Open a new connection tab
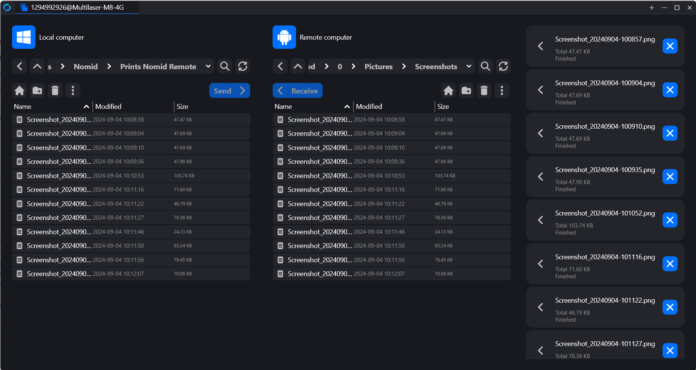Image resolution: width=696 pixels, height=370 pixels. click(x=651, y=7)
